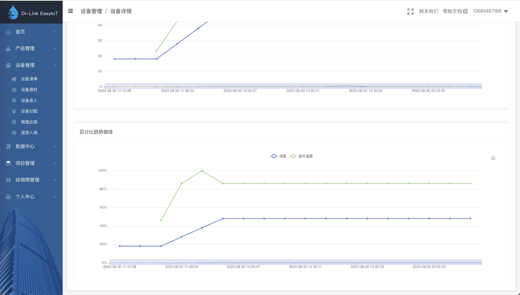520x295 pixels.
Task: Toggle 湿度 series in chart legend
Action: pos(278,156)
